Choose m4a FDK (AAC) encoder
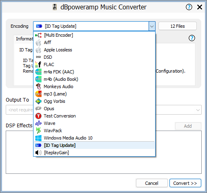Screen dimensions: 207x193 pyautogui.click(x=94, y=72)
